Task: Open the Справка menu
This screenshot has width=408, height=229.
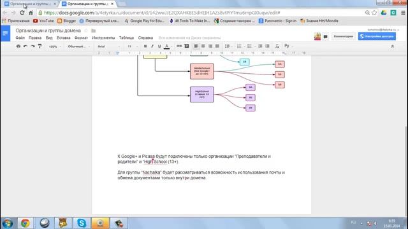Action: click(x=145, y=38)
